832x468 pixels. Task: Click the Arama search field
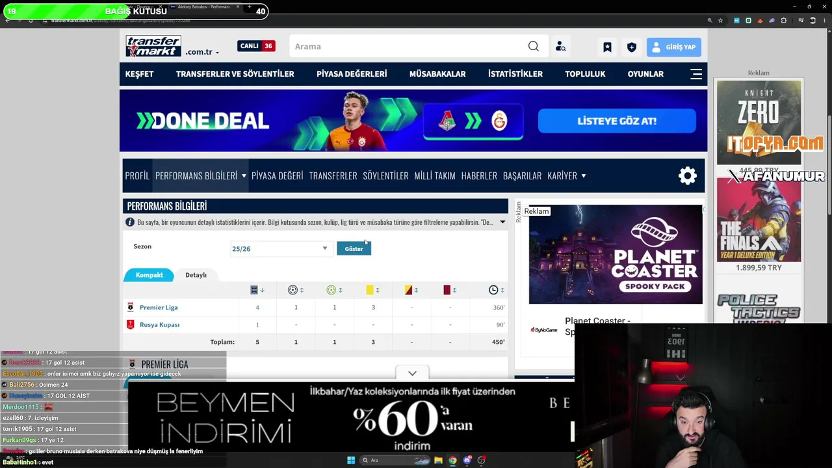coord(408,46)
